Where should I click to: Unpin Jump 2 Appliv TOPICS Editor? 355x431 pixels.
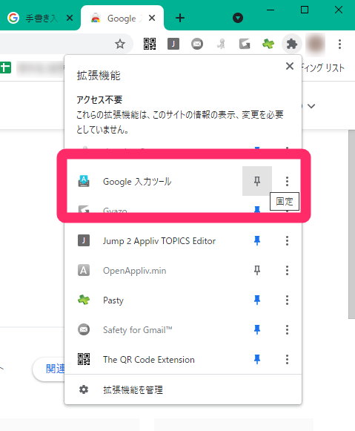(x=257, y=241)
